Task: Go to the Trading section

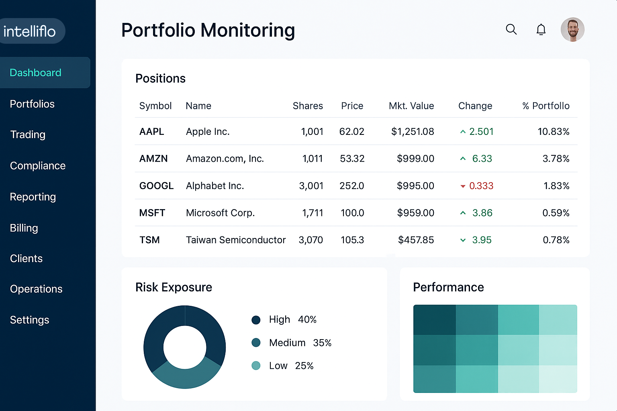Action: (28, 134)
